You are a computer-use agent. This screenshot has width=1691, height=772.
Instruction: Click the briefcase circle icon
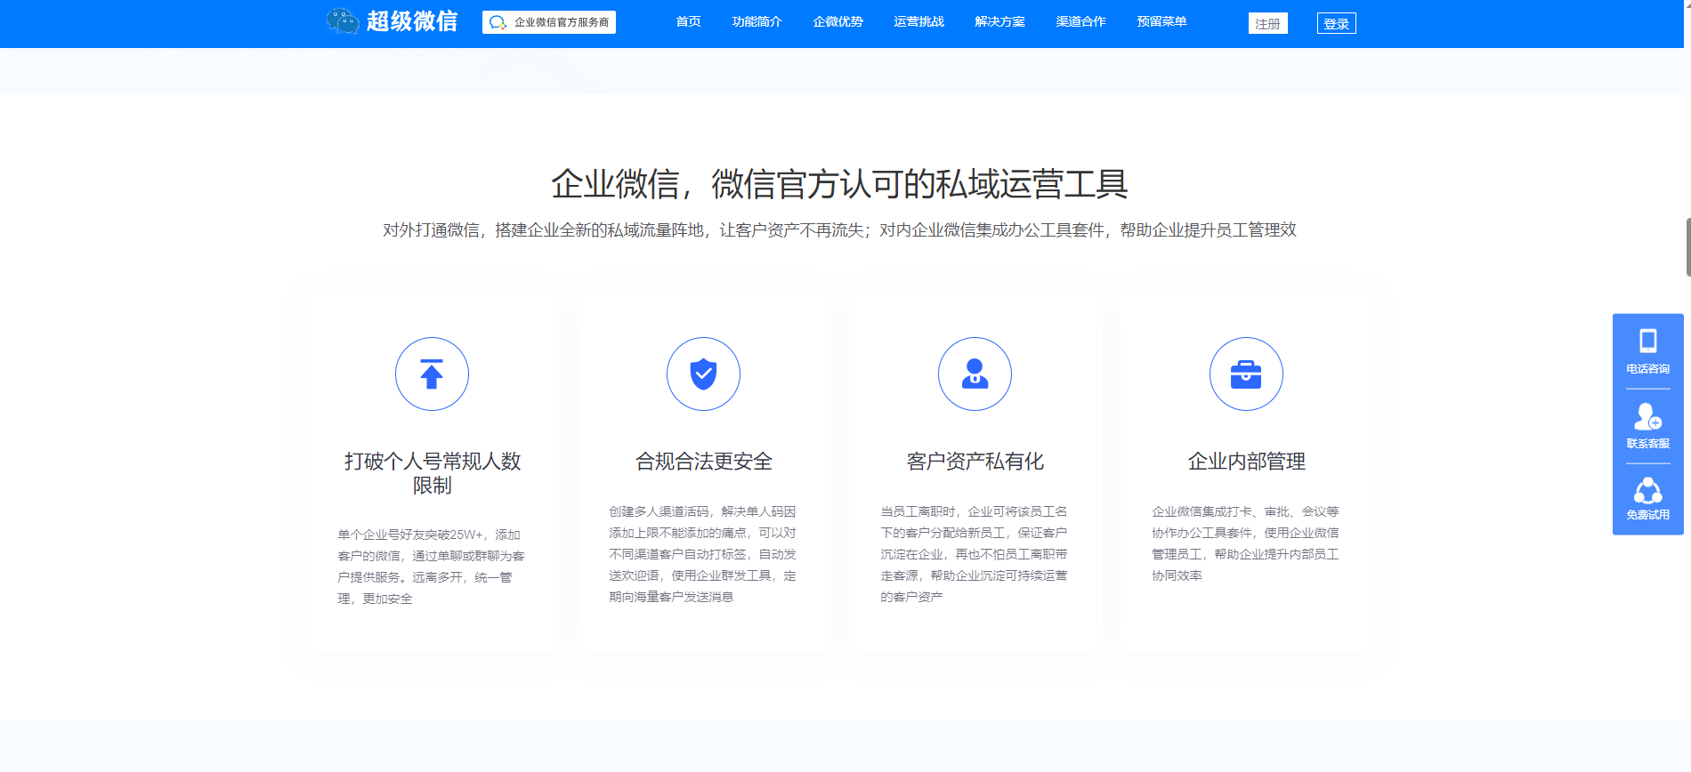tap(1246, 374)
